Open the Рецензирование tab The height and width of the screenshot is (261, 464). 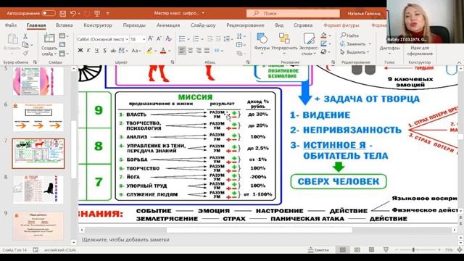click(245, 25)
